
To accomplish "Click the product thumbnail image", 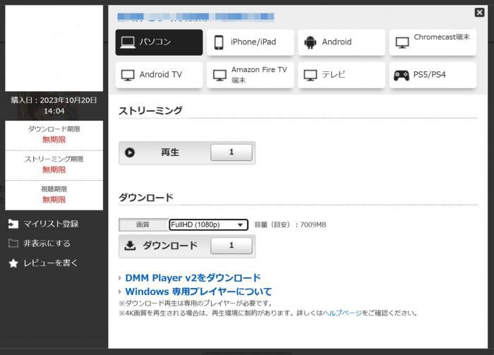I will pyautogui.click(x=54, y=48).
